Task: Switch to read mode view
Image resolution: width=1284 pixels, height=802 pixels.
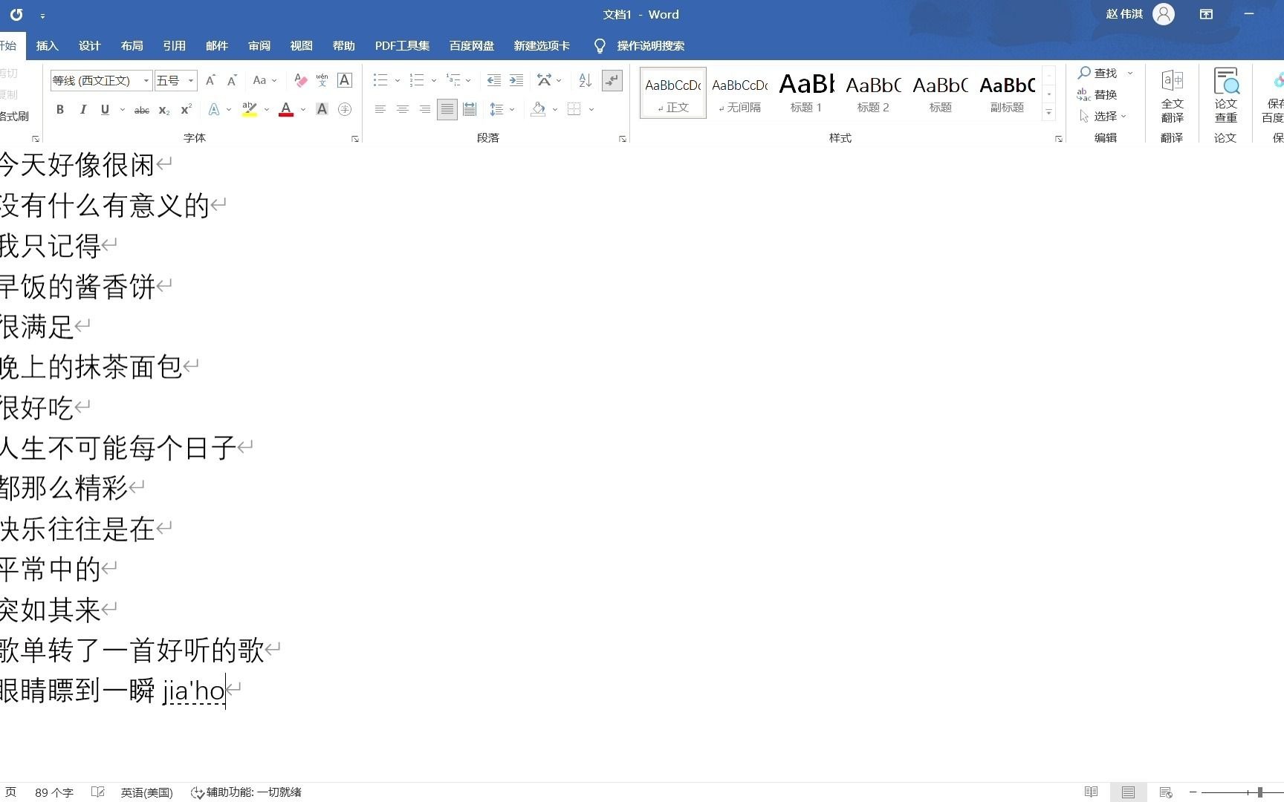Action: [1091, 792]
